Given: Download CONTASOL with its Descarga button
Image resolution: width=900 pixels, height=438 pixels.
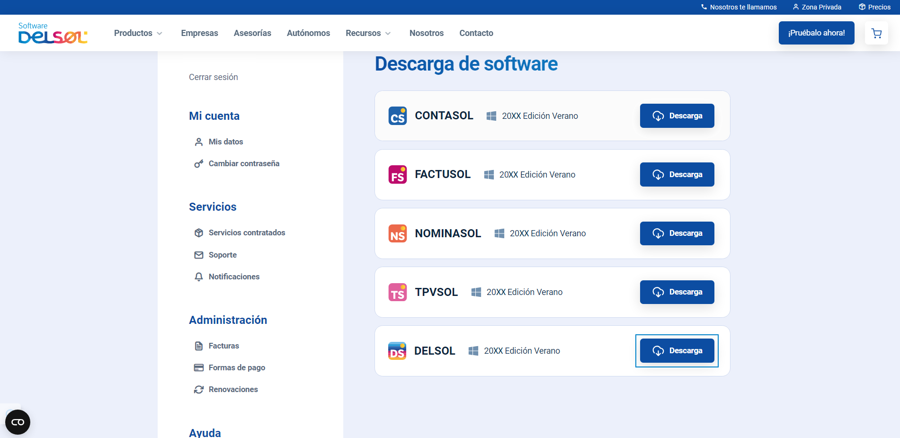Looking at the screenshot, I should pos(677,116).
